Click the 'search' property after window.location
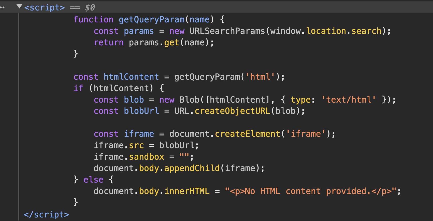This screenshot has width=433, height=221. tap(366, 31)
